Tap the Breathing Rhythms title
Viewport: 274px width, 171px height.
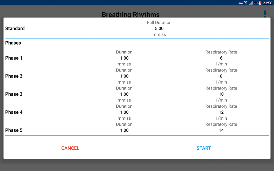pos(131,14)
